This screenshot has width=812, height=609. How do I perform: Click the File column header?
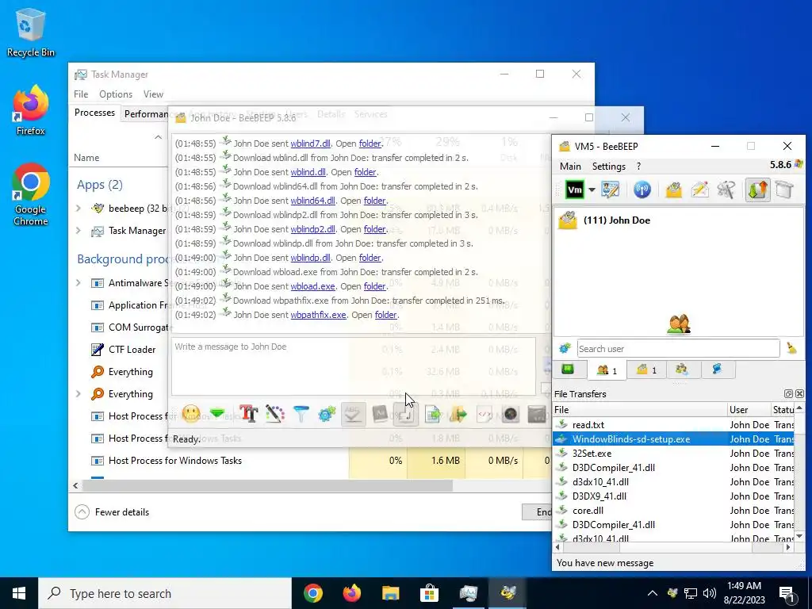pyautogui.click(x=640, y=410)
